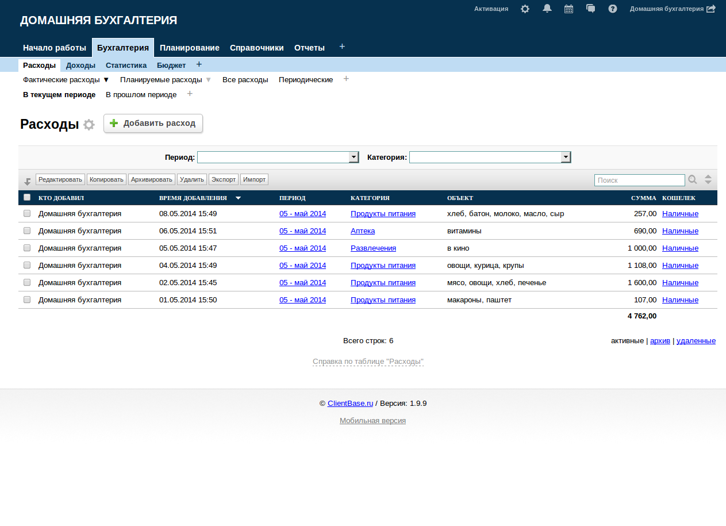
Task: Expand the Фактические расходы submenu arrow
Action: point(106,80)
